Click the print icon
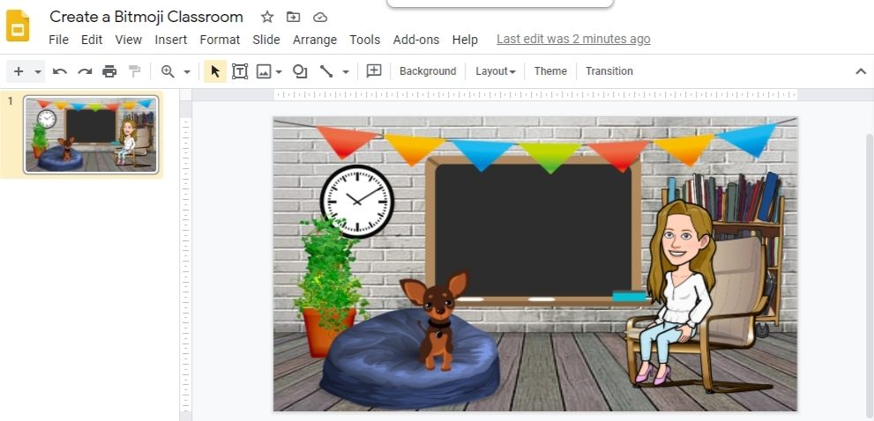This screenshot has height=421, width=874. click(109, 71)
